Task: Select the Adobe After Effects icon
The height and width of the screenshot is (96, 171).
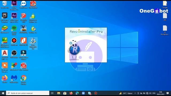Action: [x=14, y=18]
